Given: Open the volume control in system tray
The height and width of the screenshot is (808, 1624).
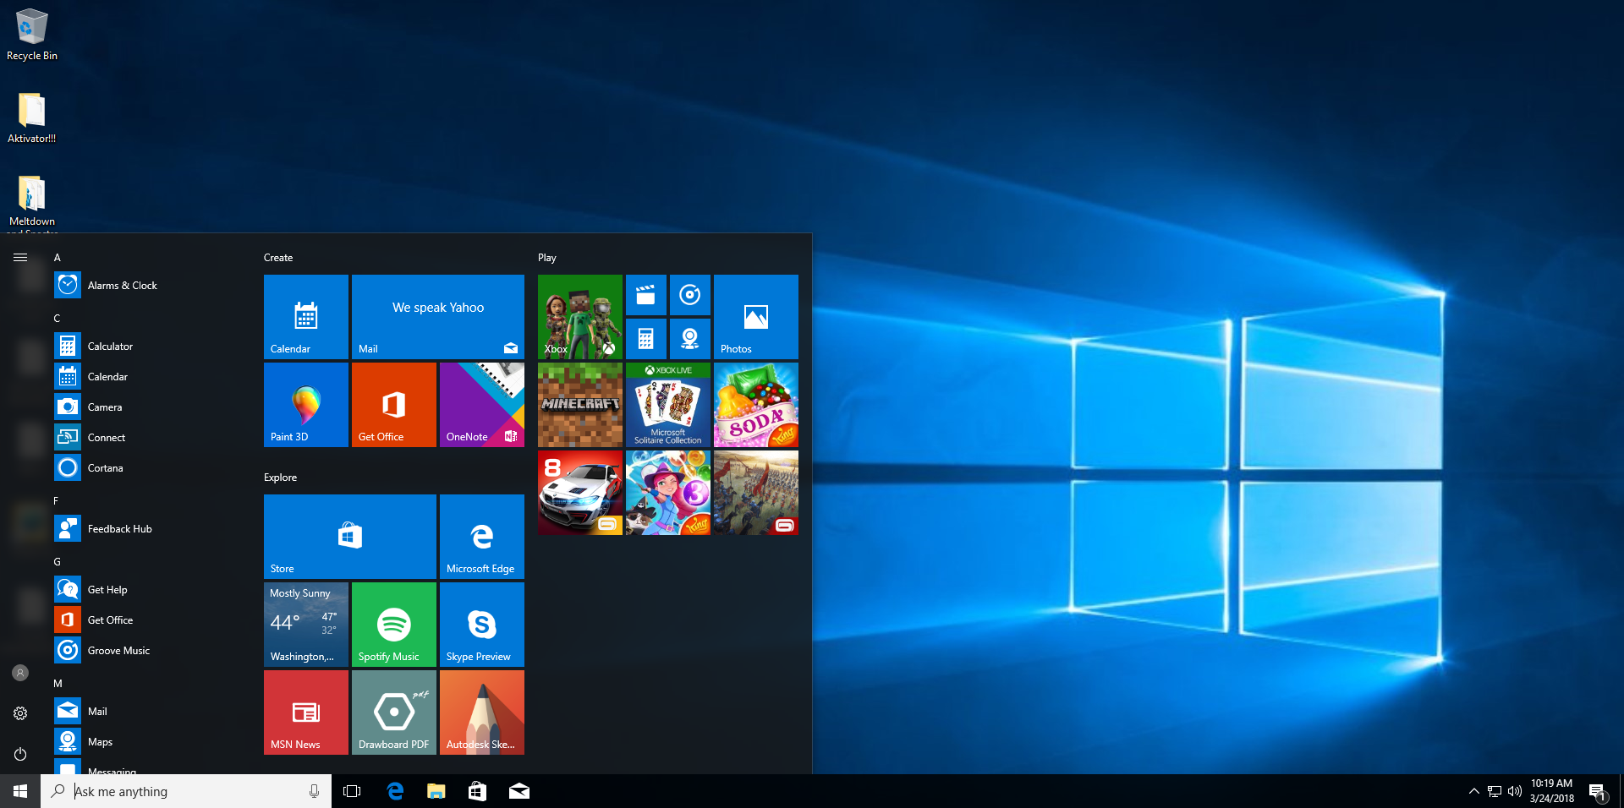Looking at the screenshot, I should (1515, 791).
